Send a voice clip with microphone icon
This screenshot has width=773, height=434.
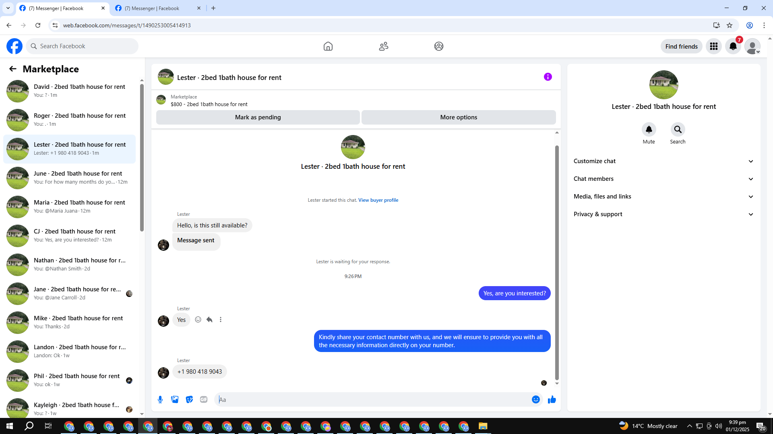coord(160,399)
